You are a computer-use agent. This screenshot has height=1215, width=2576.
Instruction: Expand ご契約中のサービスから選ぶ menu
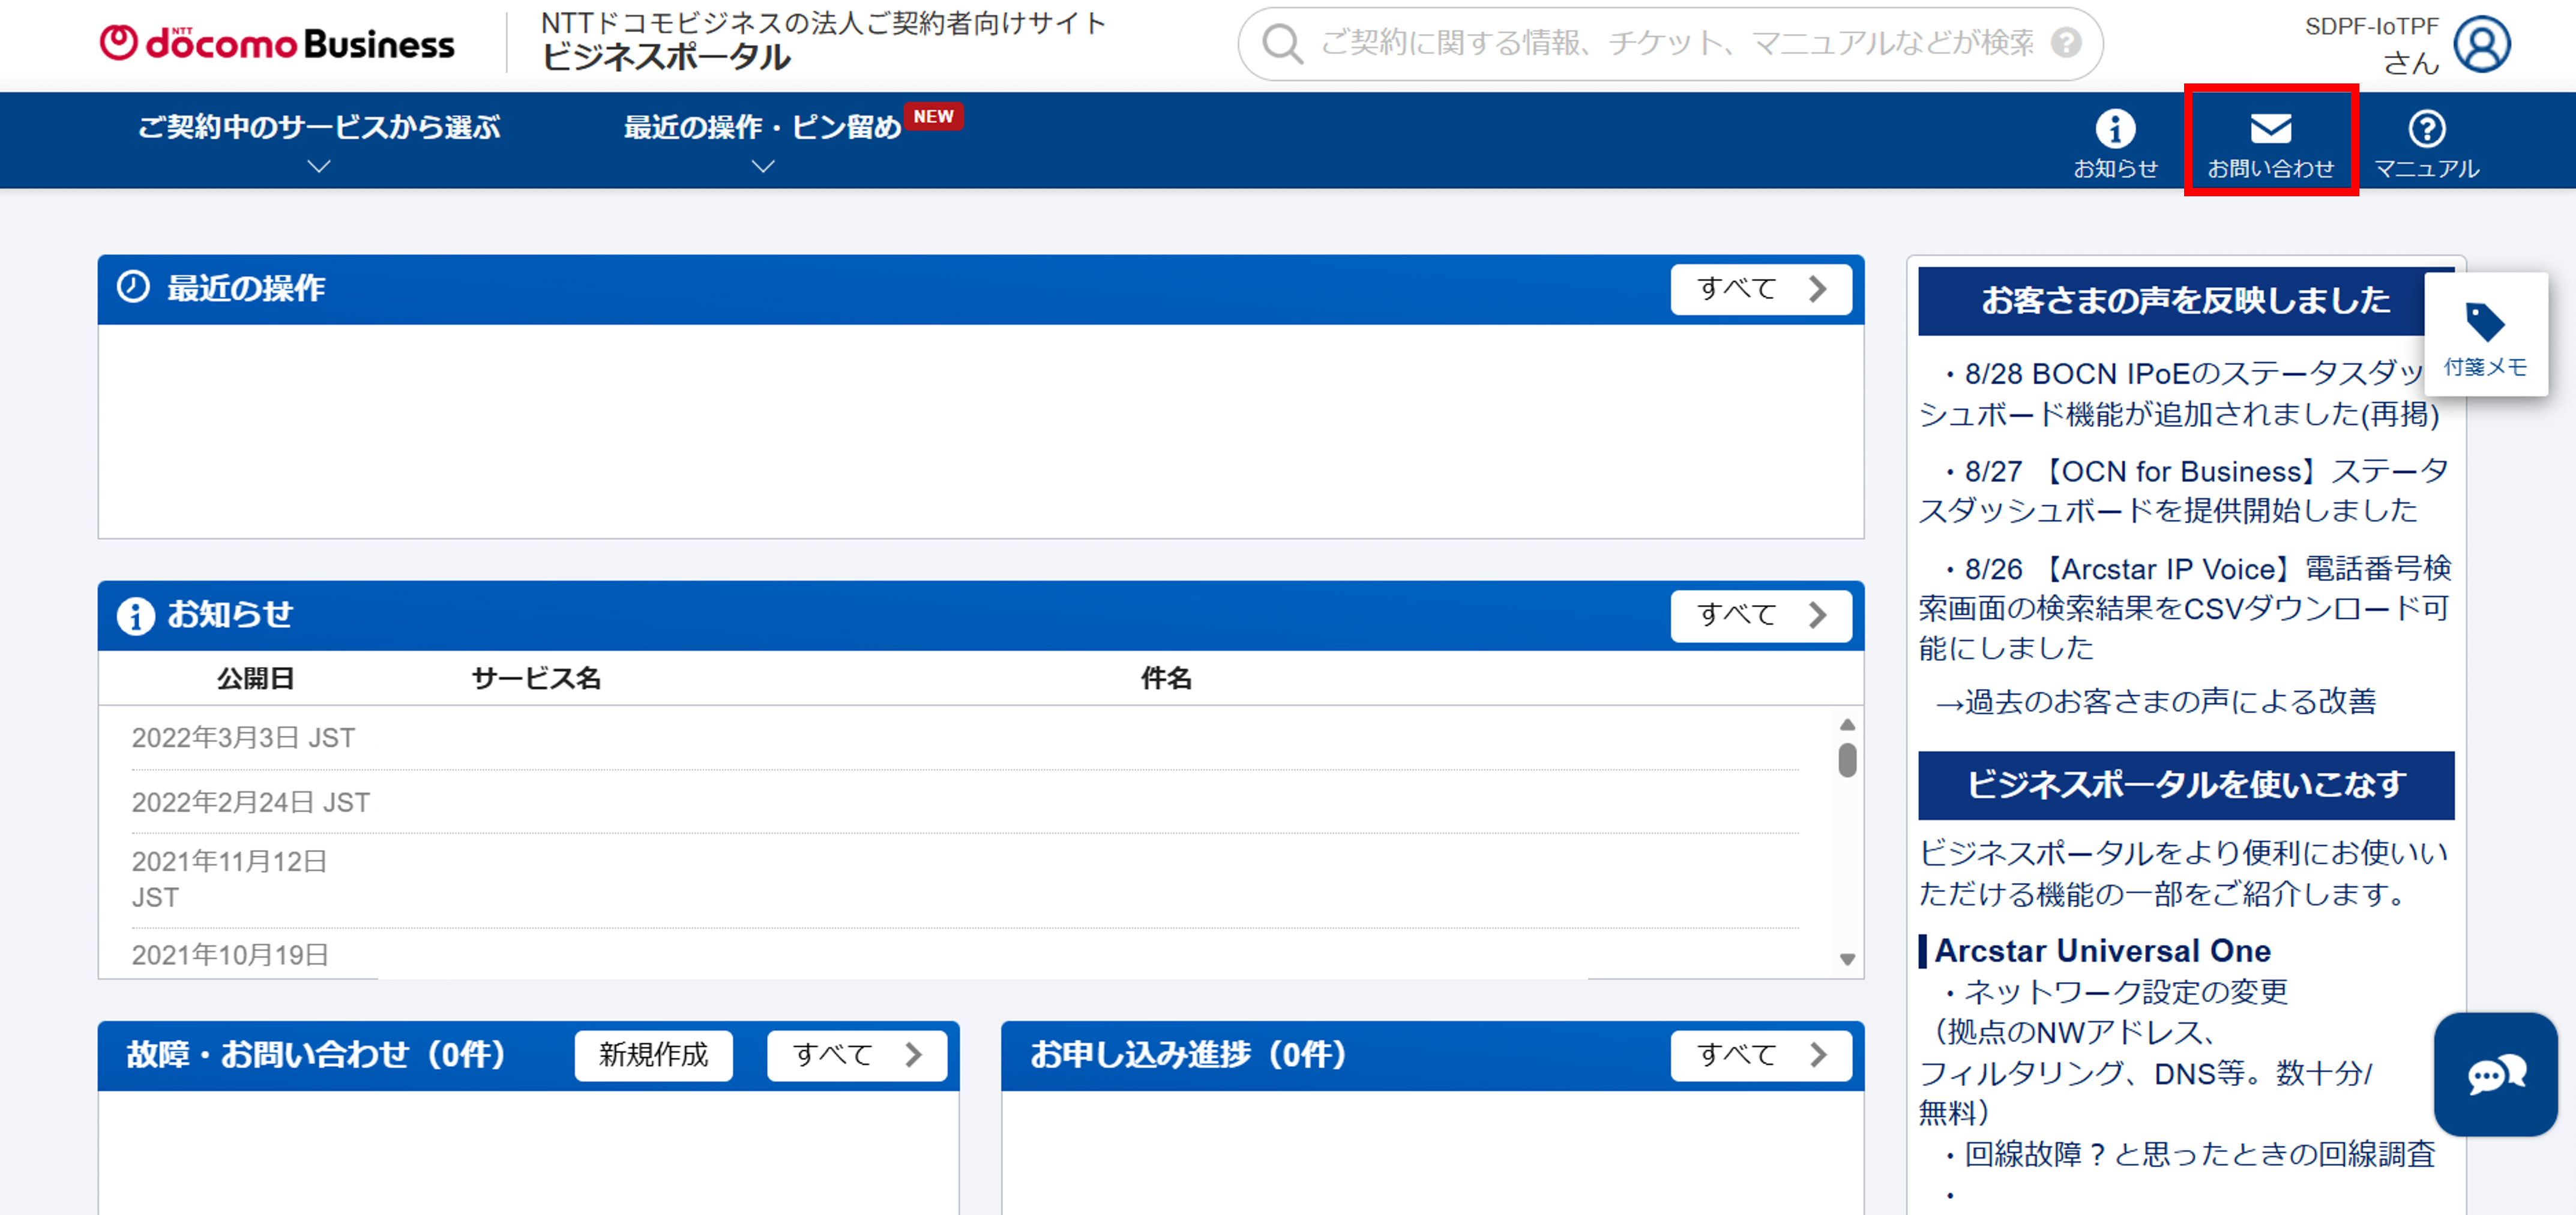click(318, 140)
